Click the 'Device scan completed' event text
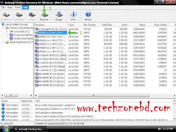This screenshot has height=132, width=176. [x=64, y=116]
